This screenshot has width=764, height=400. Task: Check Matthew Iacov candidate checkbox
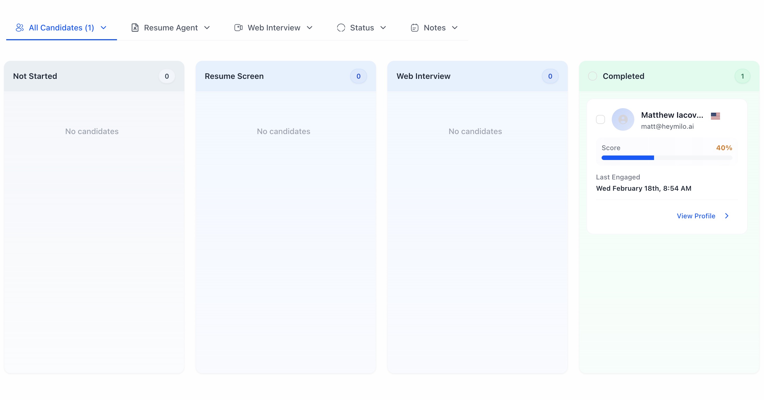600,119
